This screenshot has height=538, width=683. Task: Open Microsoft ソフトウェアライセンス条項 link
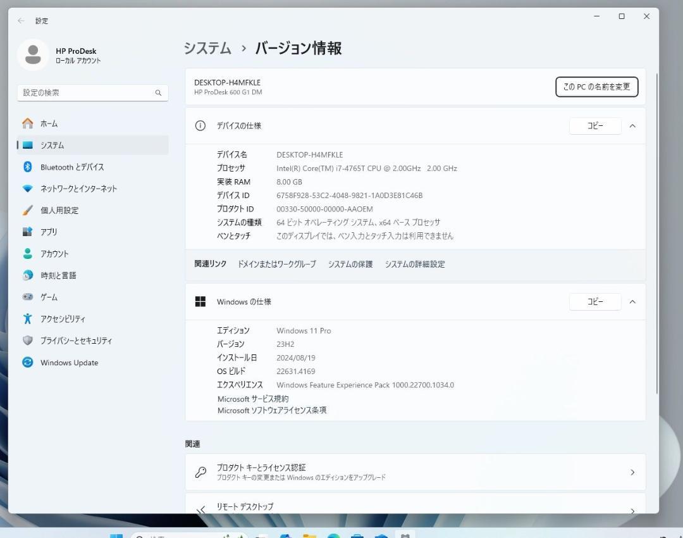pyautogui.click(x=272, y=410)
